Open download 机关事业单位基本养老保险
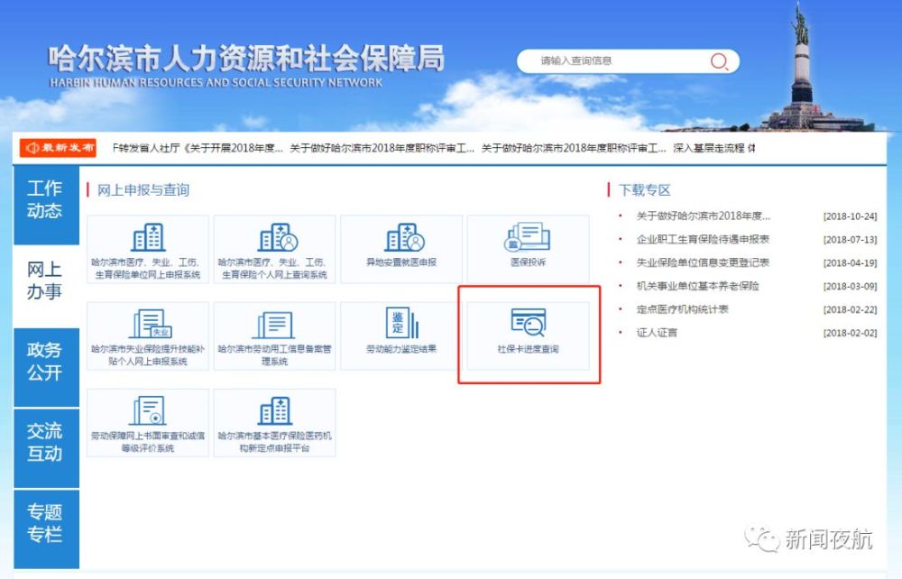Viewport: 902px width, 579px height. coord(698,286)
